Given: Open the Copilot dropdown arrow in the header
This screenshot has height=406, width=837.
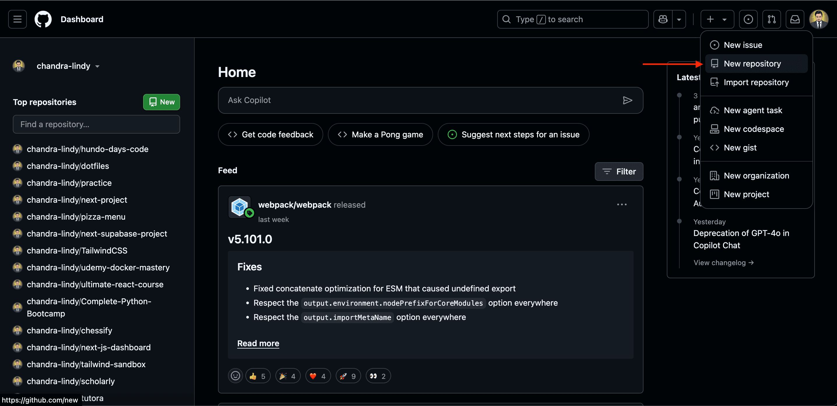Looking at the screenshot, I should click(679, 19).
